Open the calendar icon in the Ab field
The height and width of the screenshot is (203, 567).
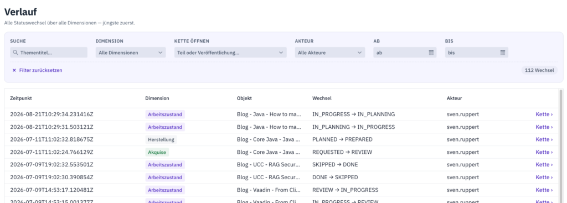click(x=431, y=53)
